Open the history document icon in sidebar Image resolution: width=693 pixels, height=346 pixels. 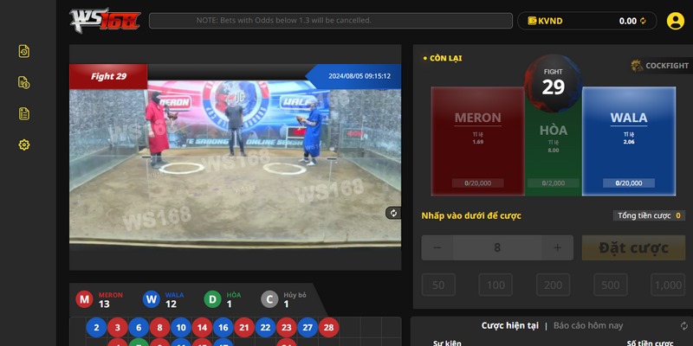click(24, 52)
